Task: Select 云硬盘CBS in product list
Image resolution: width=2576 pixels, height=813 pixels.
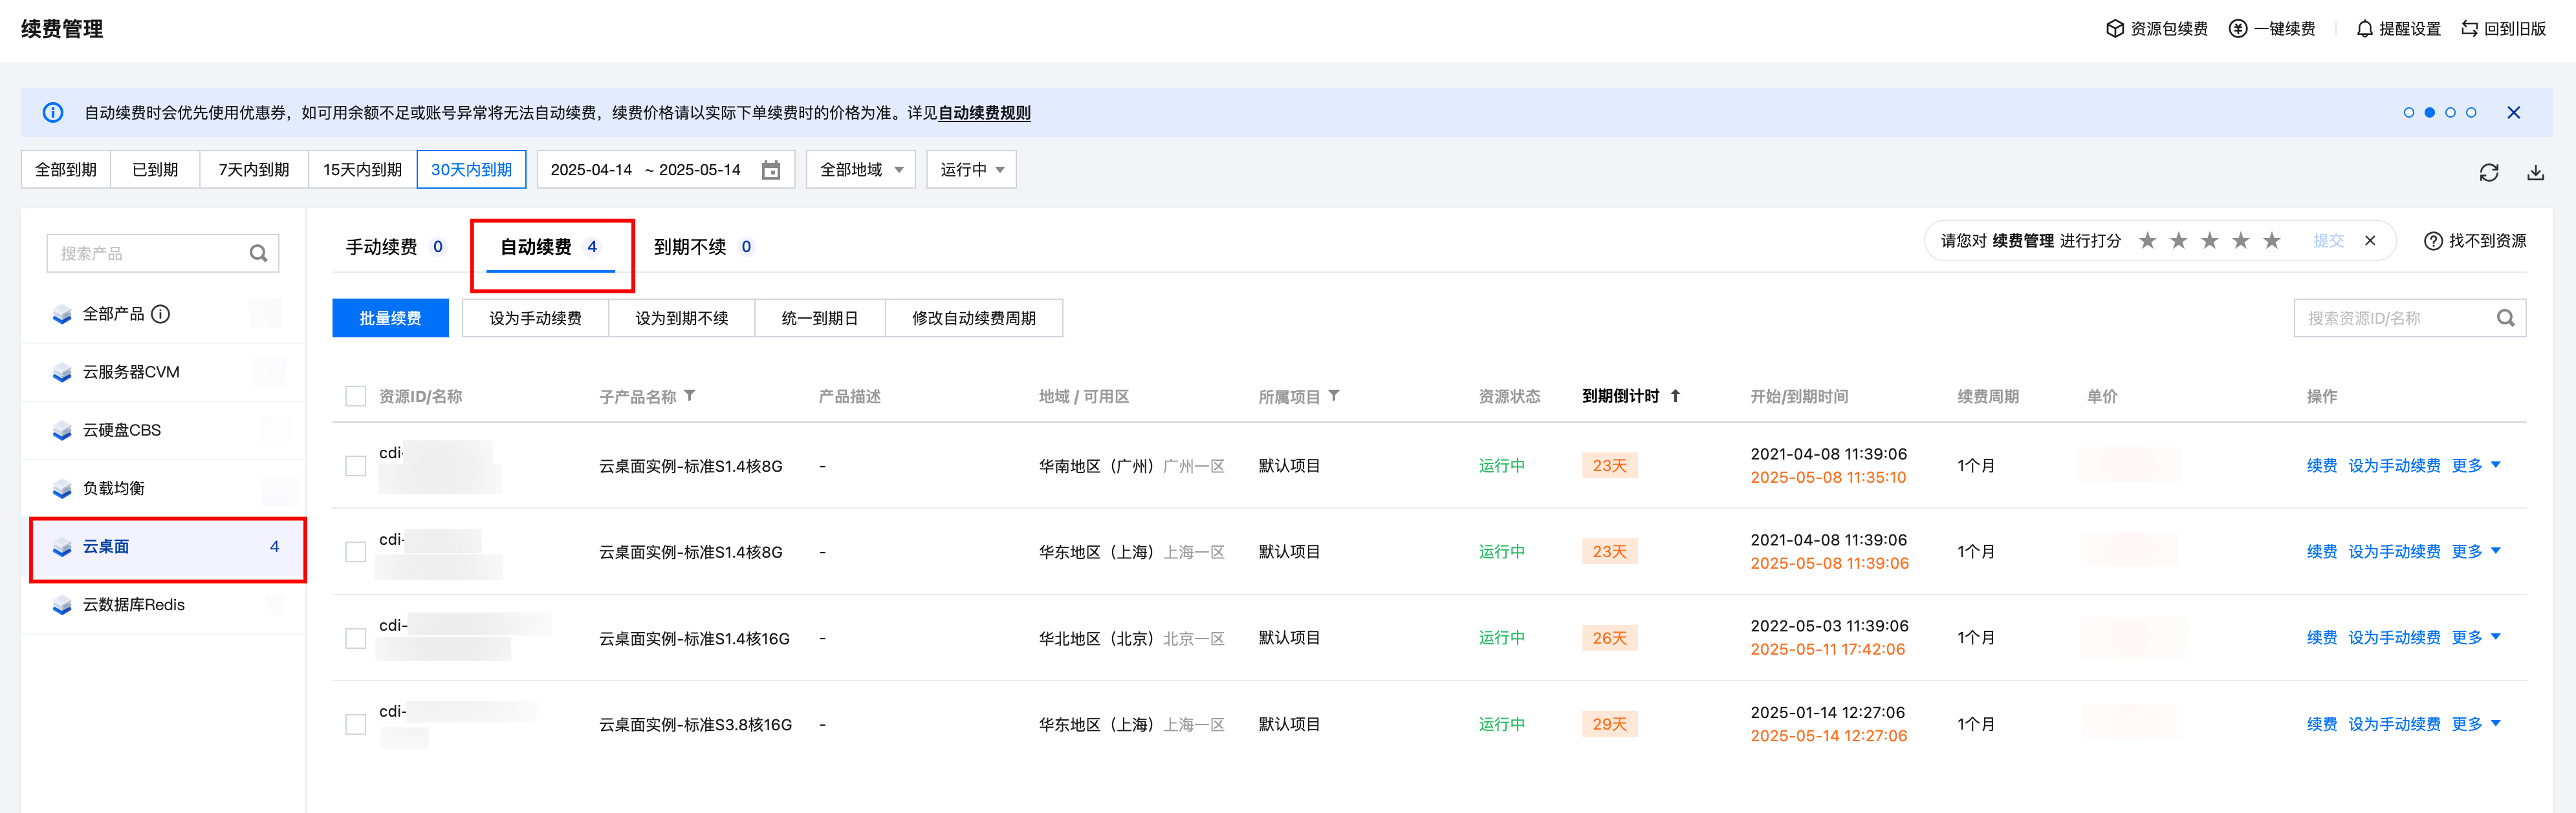Action: click(164, 430)
